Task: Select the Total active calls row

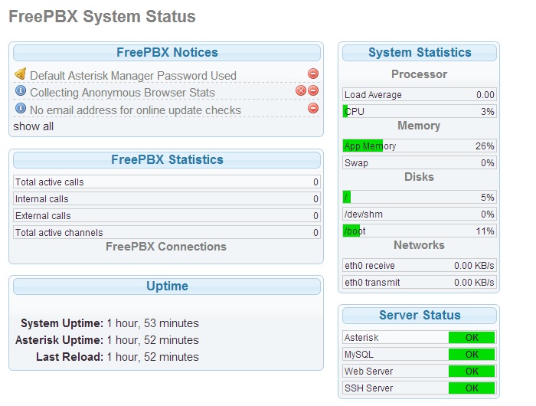Action: pyautogui.click(x=167, y=182)
